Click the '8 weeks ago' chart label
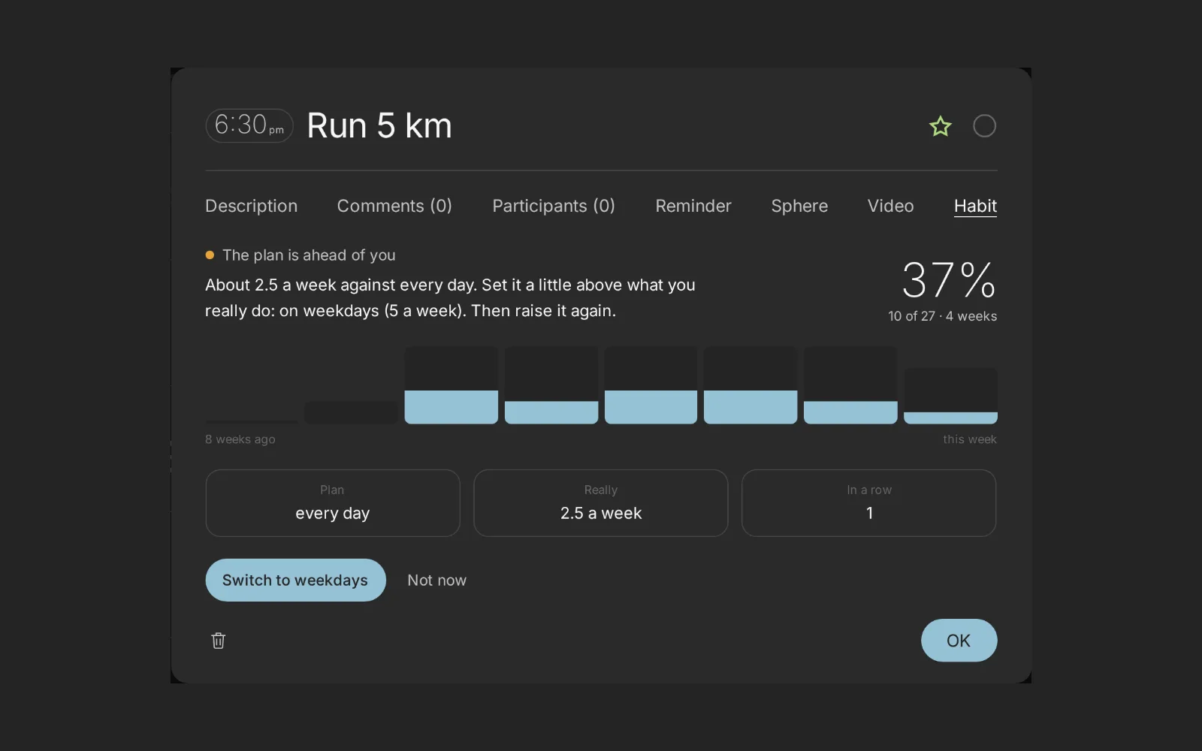This screenshot has width=1202, height=751. pos(240,439)
